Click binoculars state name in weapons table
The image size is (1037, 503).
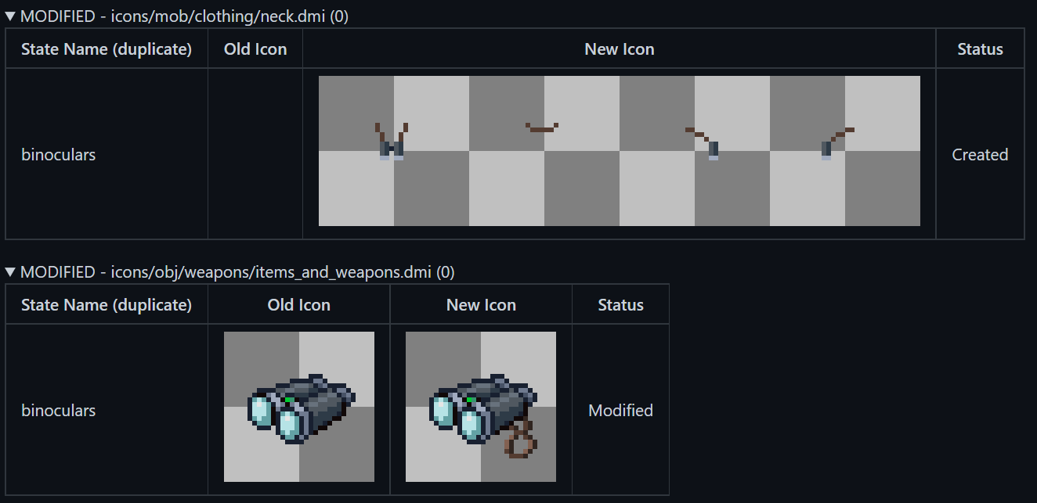coord(58,410)
